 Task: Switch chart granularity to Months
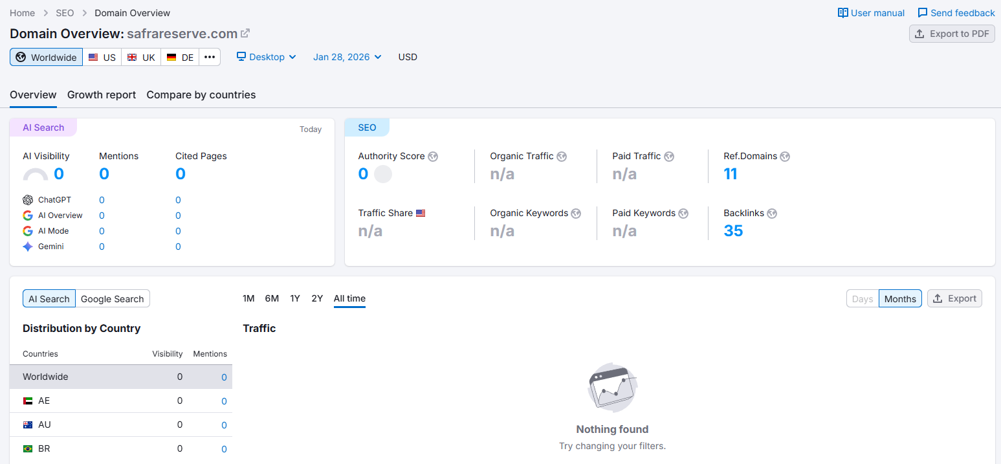pyautogui.click(x=900, y=298)
